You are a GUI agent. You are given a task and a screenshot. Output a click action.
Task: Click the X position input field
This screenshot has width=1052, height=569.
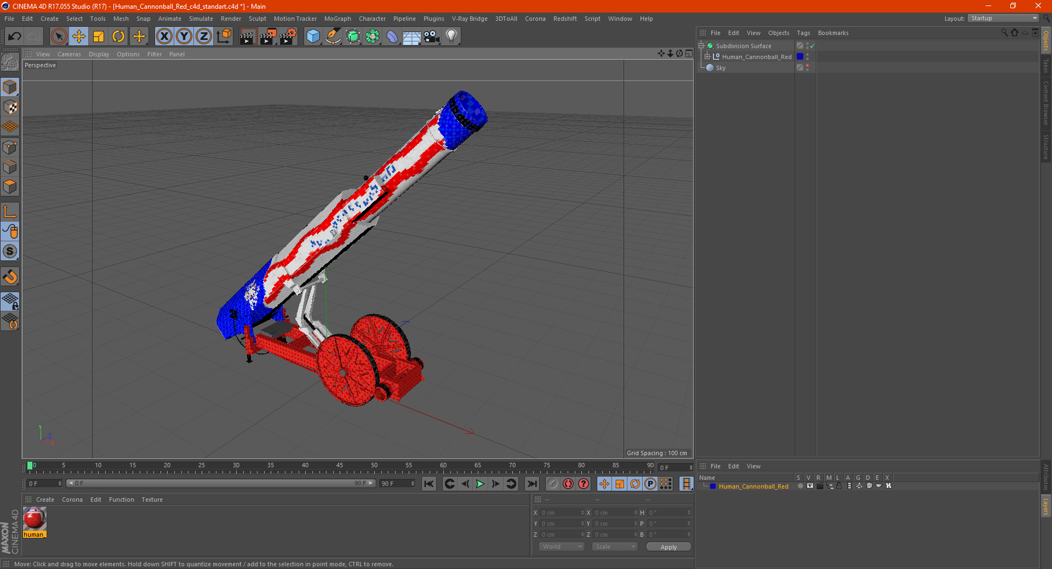click(x=562, y=513)
